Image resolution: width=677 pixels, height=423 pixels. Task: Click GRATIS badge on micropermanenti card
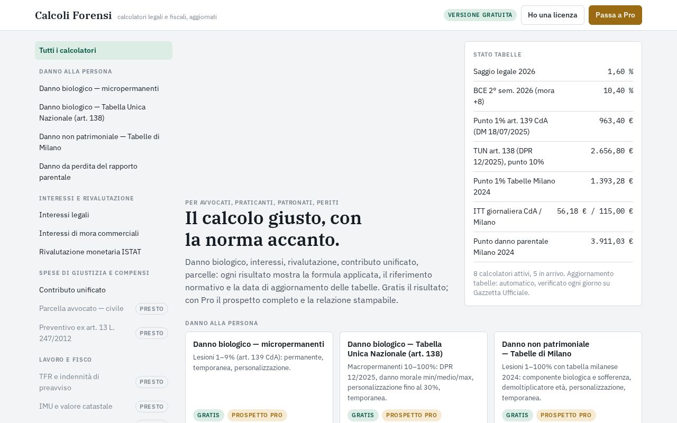[208, 415]
